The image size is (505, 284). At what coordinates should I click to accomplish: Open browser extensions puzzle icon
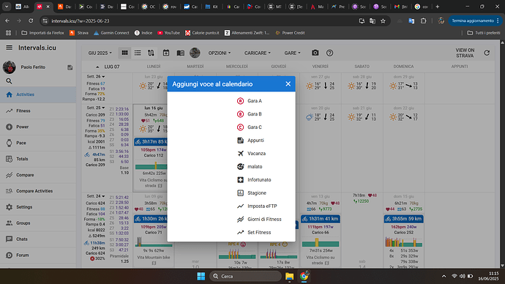(423, 21)
